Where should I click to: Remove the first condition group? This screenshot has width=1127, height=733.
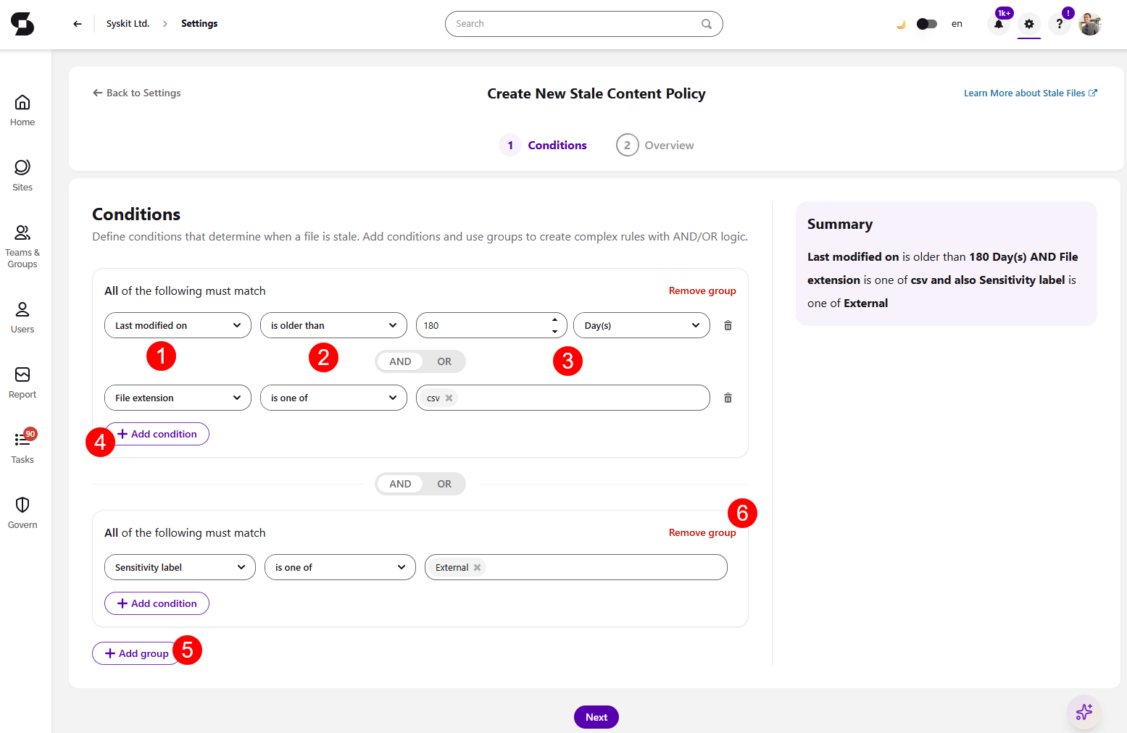(x=702, y=290)
